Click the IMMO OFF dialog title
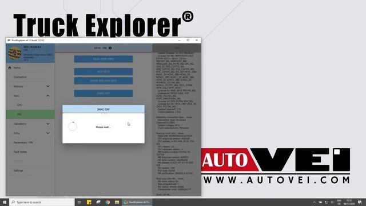This screenshot has width=366, height=206. point(104,109)
